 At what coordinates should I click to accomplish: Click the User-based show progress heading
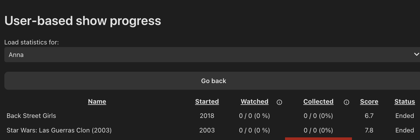click(x=83, y=21)
